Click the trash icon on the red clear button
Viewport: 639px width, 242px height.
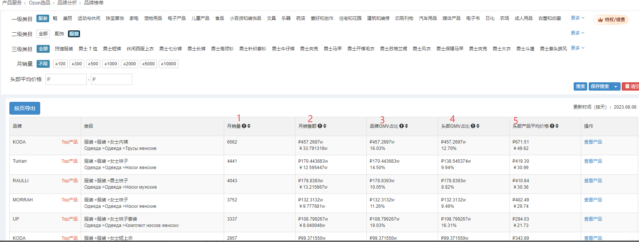627,86
